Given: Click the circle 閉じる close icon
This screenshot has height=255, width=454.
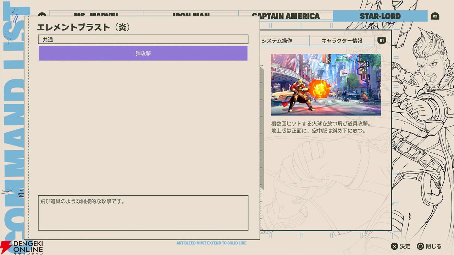Looking at the screenshot, I should [x=420, y=246].
